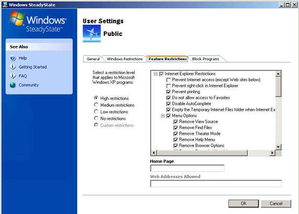Enable Prevent right-click in Internet Explorer
Viewport: 299px width, 214px height.
coord(169,86)
